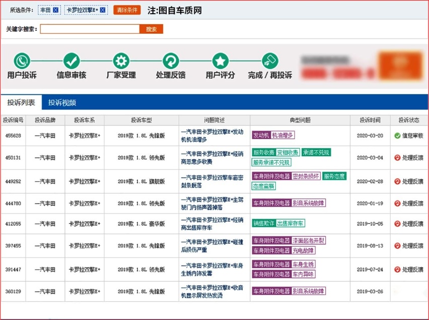Remove the 丰田 filter with its X
429x320 pixels.
[x=55, y=10]
